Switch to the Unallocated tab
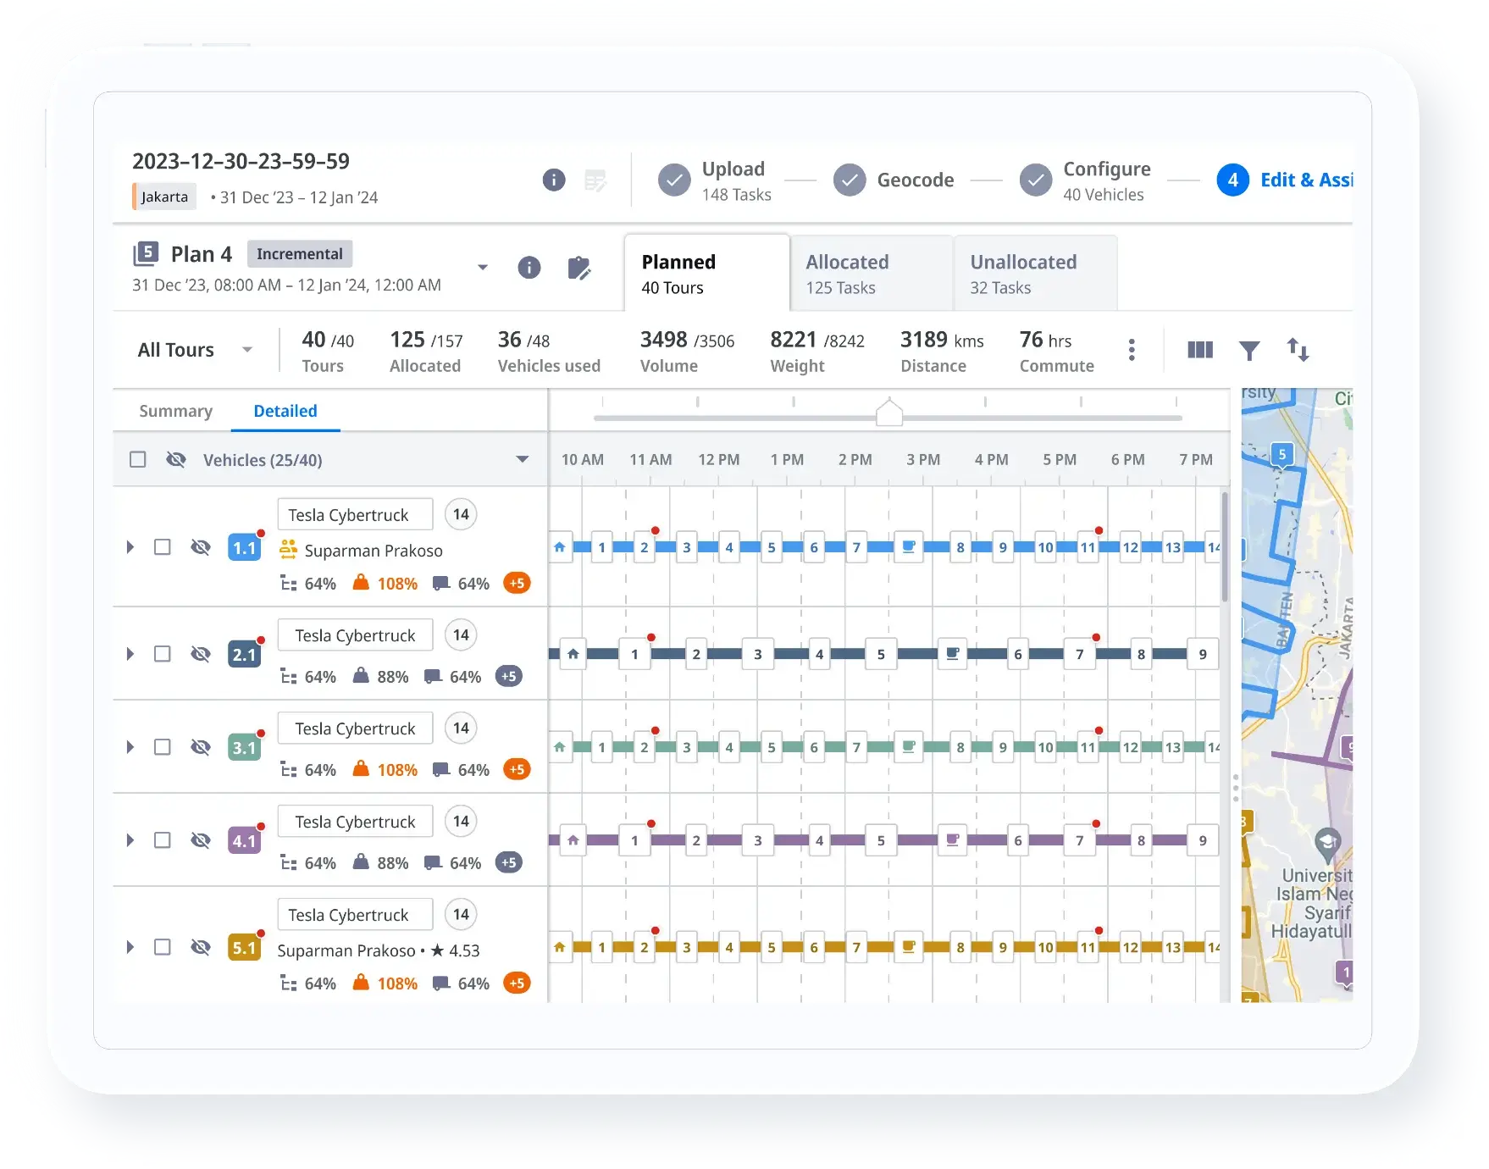 click(1023, 272)
